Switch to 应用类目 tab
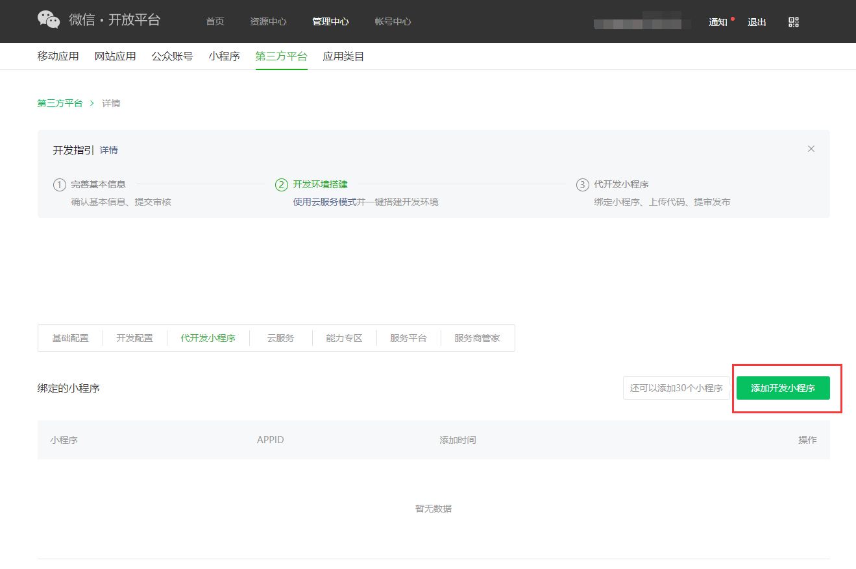 tap(343, 56)
